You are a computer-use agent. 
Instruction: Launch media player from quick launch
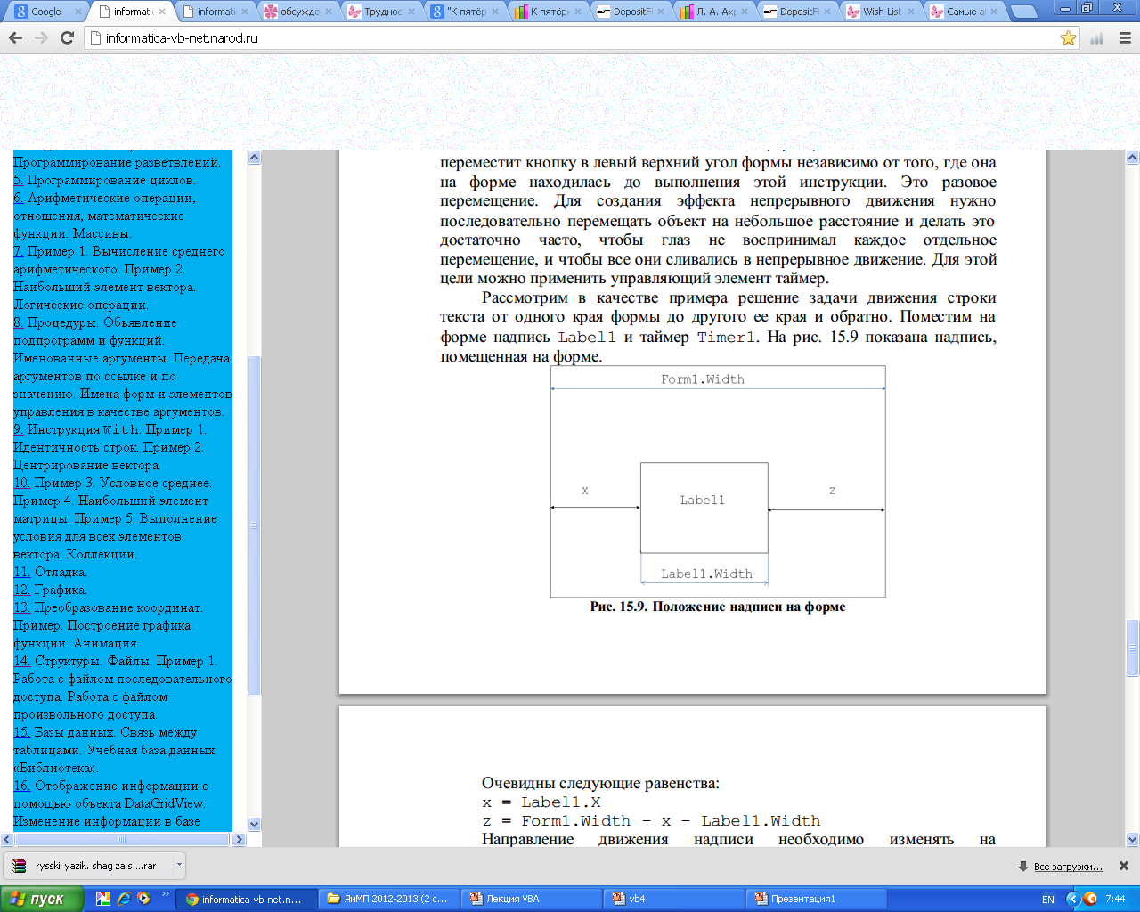coord(143,899)
